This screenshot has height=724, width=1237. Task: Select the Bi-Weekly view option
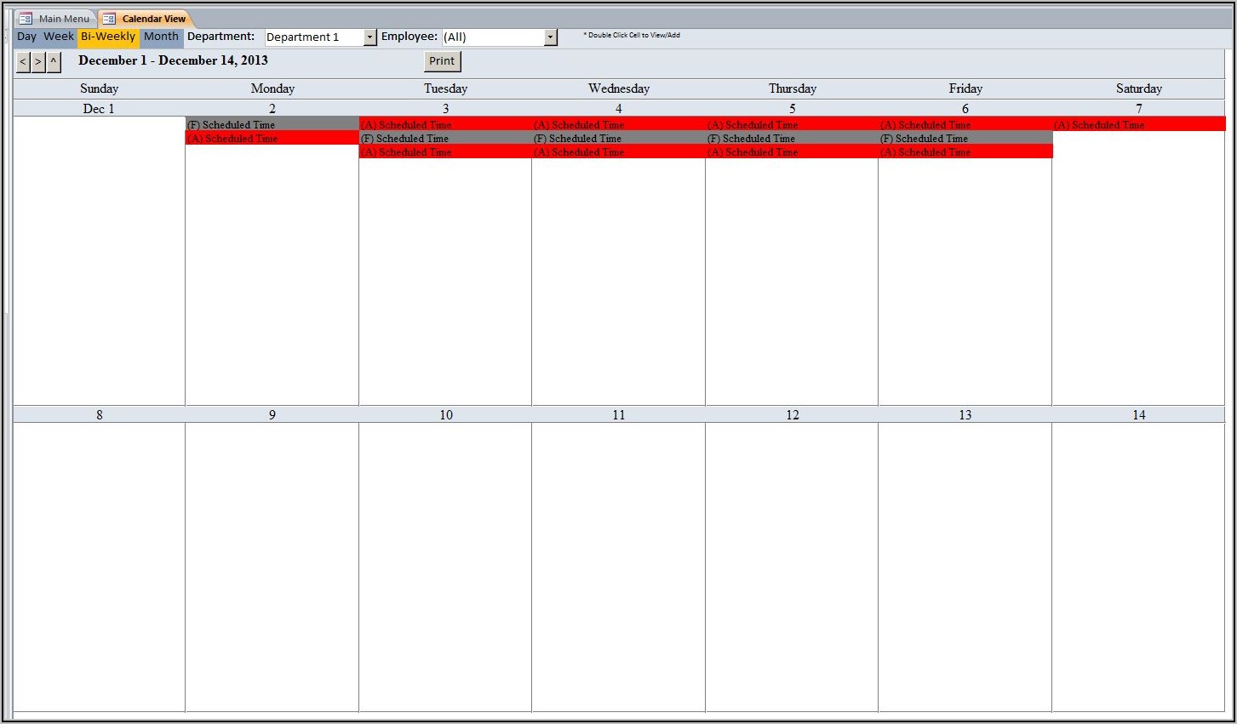[x=108, y=37]
